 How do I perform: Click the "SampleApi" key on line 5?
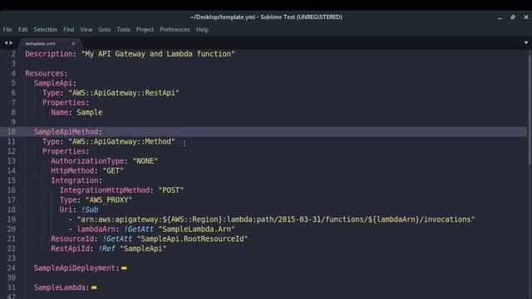coord(53,83)
